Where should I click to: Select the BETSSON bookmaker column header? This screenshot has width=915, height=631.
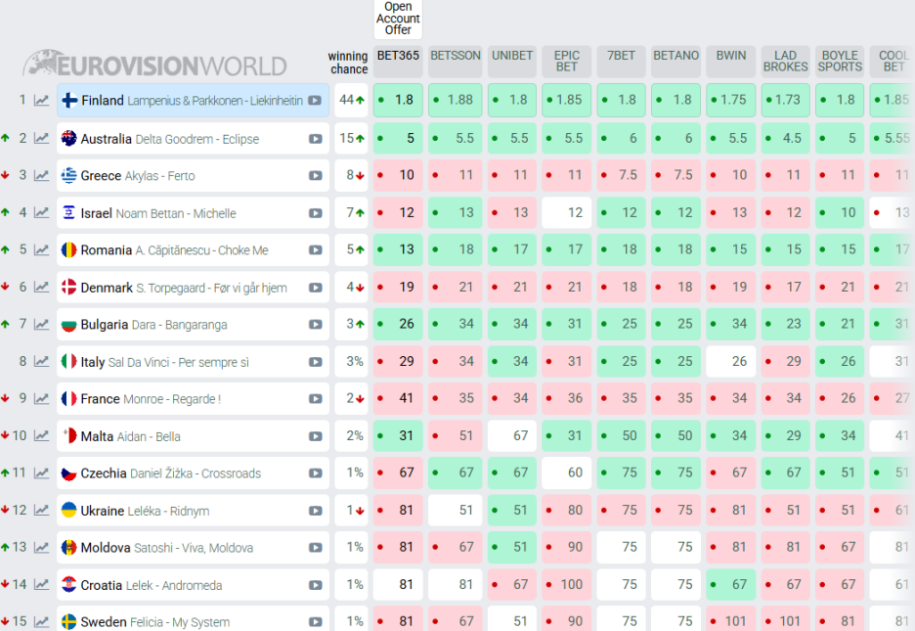tap(456, 62)
